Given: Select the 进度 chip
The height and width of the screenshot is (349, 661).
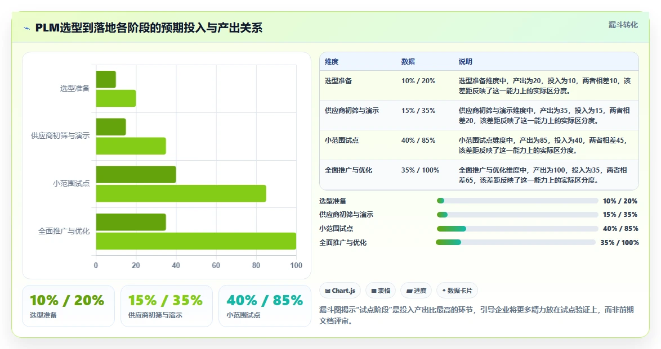Looking at the screenshot, I should [416, 291].
